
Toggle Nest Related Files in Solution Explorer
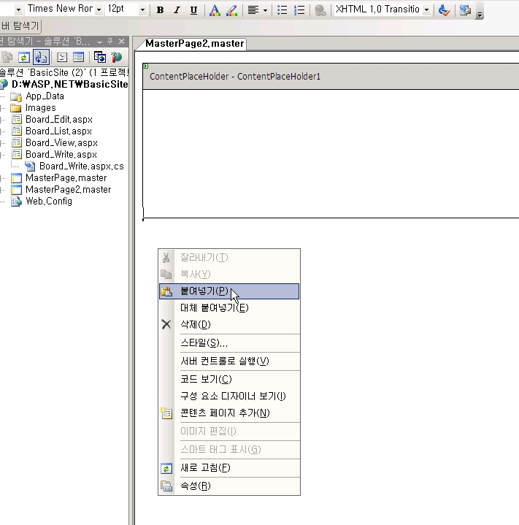[41, 57]
